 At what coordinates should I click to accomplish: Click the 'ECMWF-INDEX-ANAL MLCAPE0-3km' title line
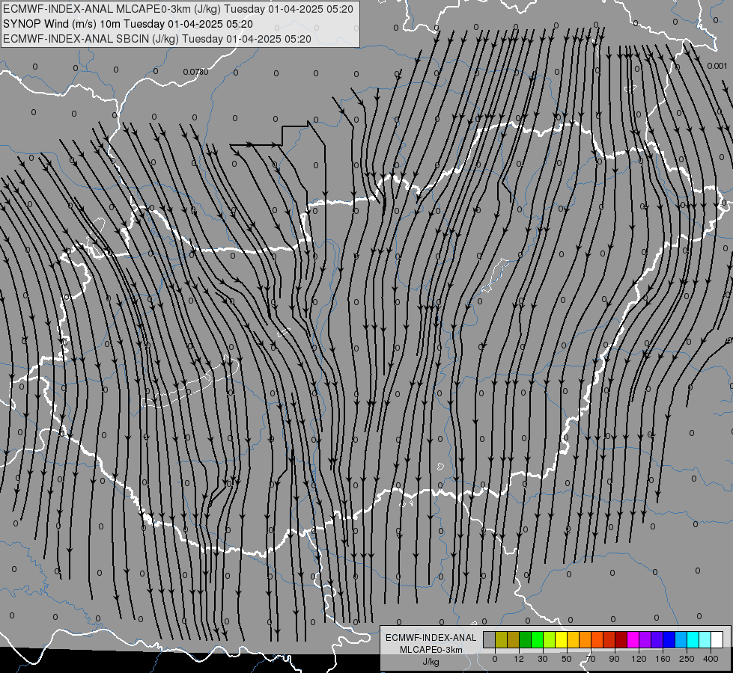point(178,9)
